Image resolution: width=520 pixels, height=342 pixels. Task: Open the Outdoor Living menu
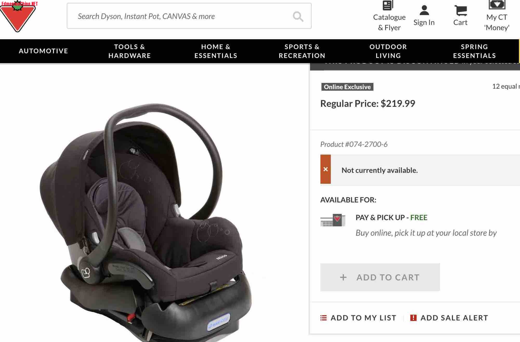tap(388, 51)
